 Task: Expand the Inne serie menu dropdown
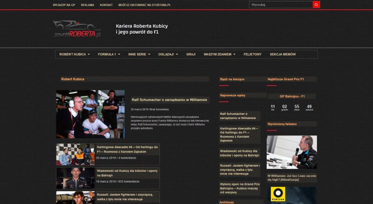point(139,54)
